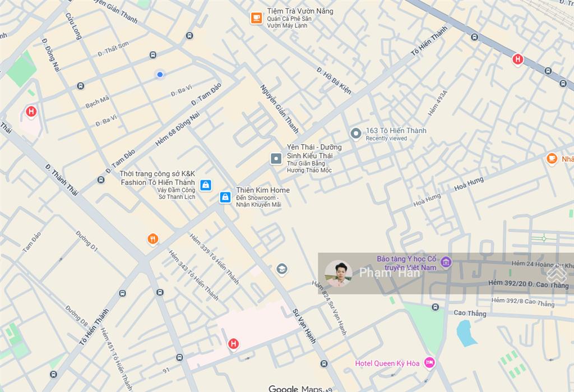Click the hospital marker beside Sư Vạn Hạnh
Screen dimensions: 574x392
(233, 344)
